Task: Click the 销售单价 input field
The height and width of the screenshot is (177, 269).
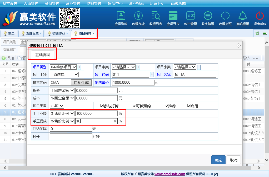Action: pyautogui.click(x=133, y=83)
